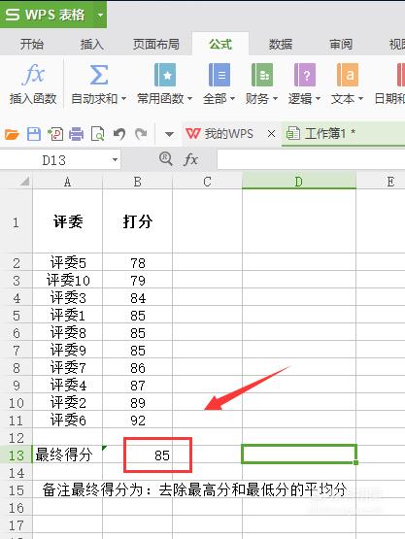Select row 15 header
This screenshot has width=405, height=539.
(x=16, y=490)
